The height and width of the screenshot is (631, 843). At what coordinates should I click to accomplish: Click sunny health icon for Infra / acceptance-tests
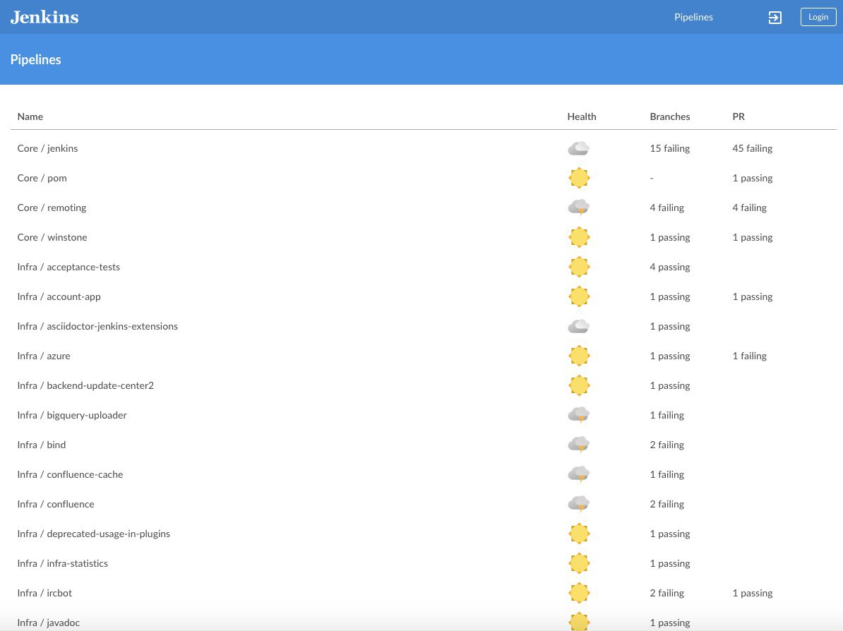pyautogui.click(x=579, y=267)
